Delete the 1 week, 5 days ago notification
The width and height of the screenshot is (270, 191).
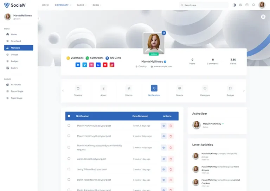click(x=171, y=126)
